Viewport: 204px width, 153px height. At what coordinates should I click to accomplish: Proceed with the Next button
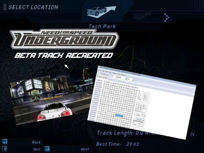click(x=85, y=149)
